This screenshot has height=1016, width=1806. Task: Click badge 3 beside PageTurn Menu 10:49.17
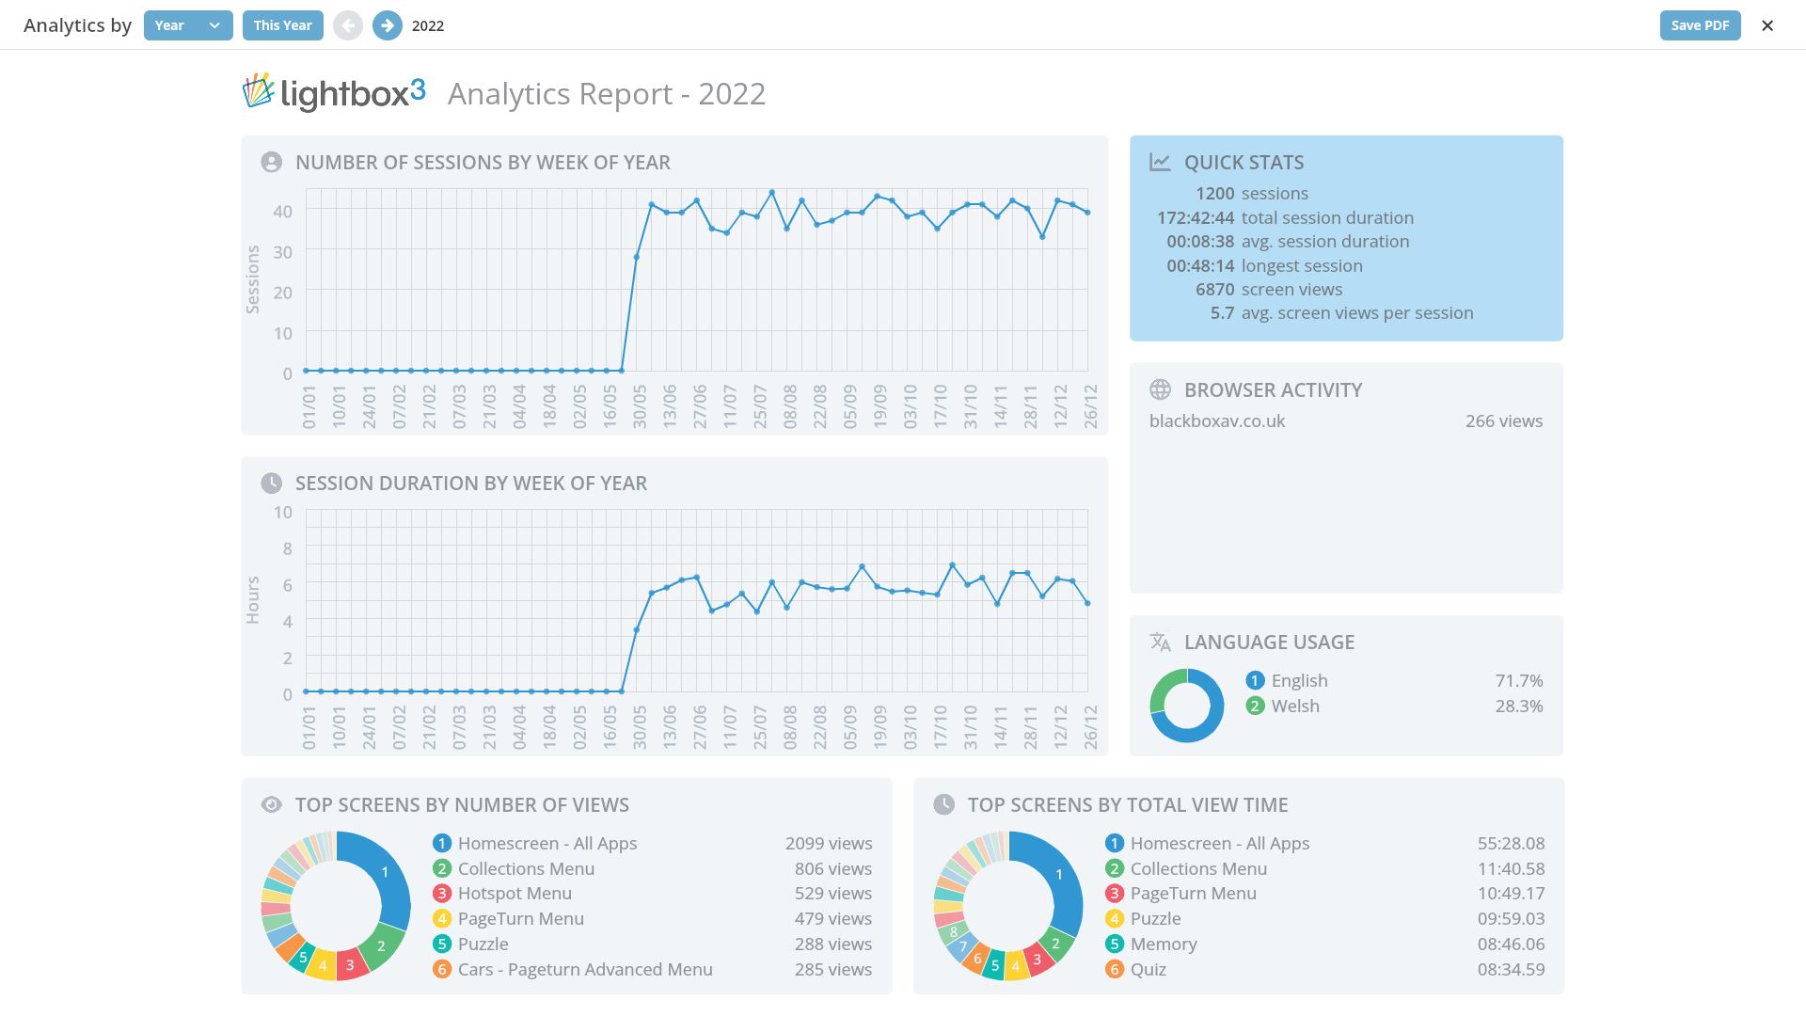pyautogui.click(x=1115, y=894)
